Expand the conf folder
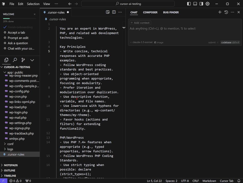Image resolution: width=243 pixels, height=183 pixels. tap(10, 144)
